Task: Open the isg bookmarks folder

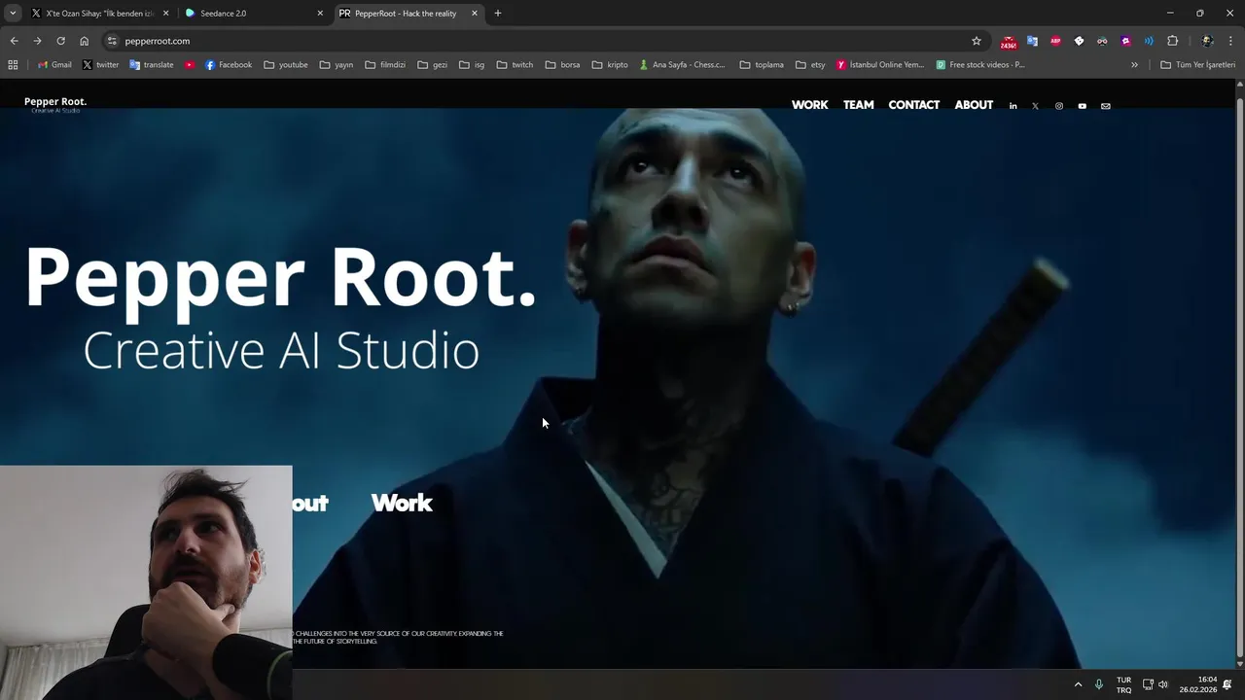Action: coord(472,65)
